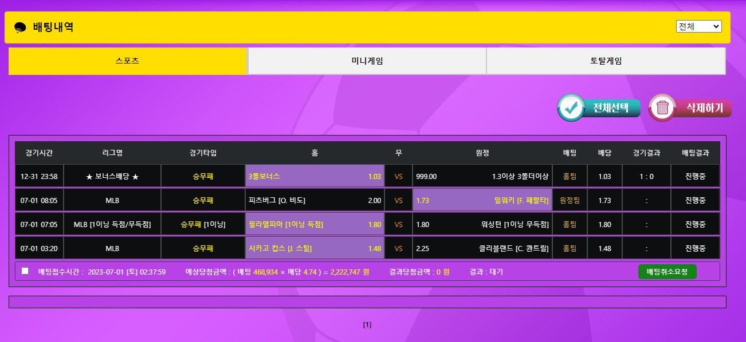The width and height of the screenshot is (746, 342).
Task: Switch to the 토탈게임 tab
Action: coord(606,61)
